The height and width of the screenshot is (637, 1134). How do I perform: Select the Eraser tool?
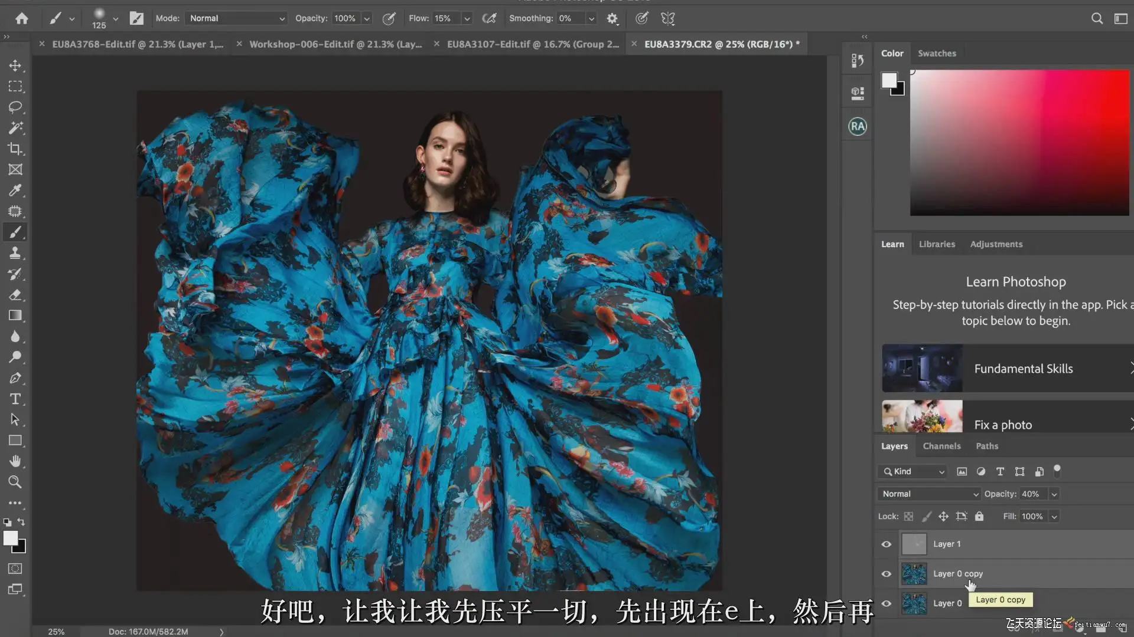pyautogui.click(x=15, y=294)
